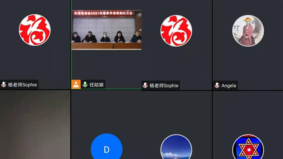Open the blue sky seascape avatar
Screen dimensions: 283x159
pos(176,147)
